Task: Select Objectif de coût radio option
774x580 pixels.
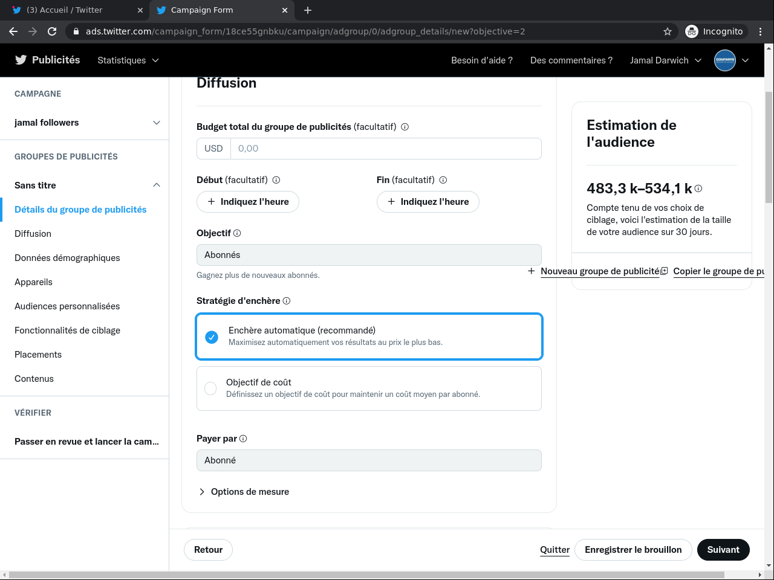Action: 210,388
